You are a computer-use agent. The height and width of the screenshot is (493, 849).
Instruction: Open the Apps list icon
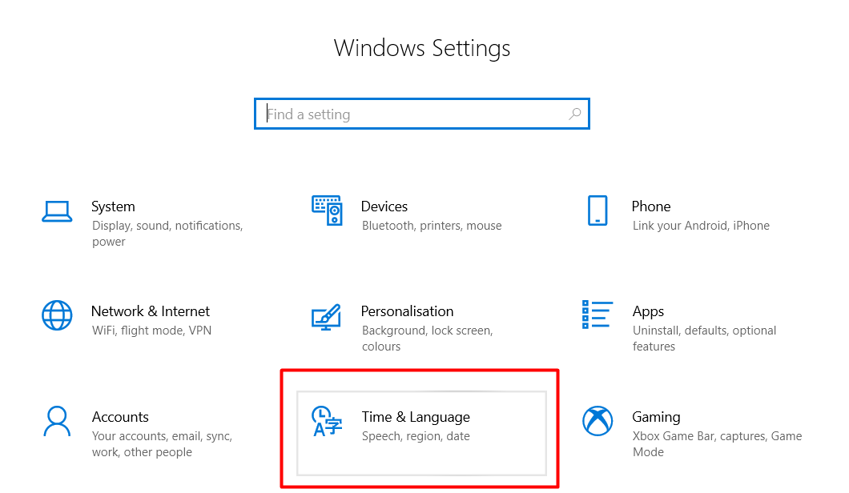(x=598, y=315)
